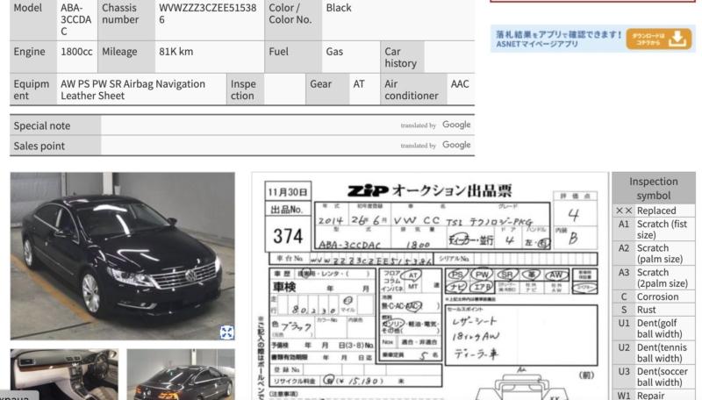Click the Inspection symbol table header

point(654,189)
